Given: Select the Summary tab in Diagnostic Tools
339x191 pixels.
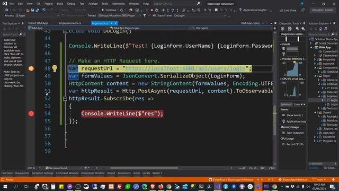Looking at the screenshot, I should pos(286,105).
